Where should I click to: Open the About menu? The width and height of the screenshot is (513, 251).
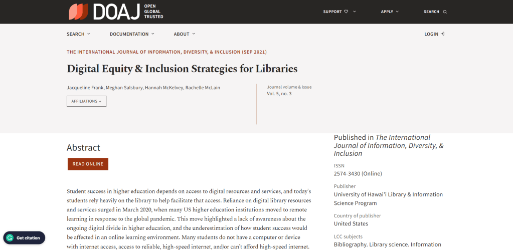tap(184, 34)
